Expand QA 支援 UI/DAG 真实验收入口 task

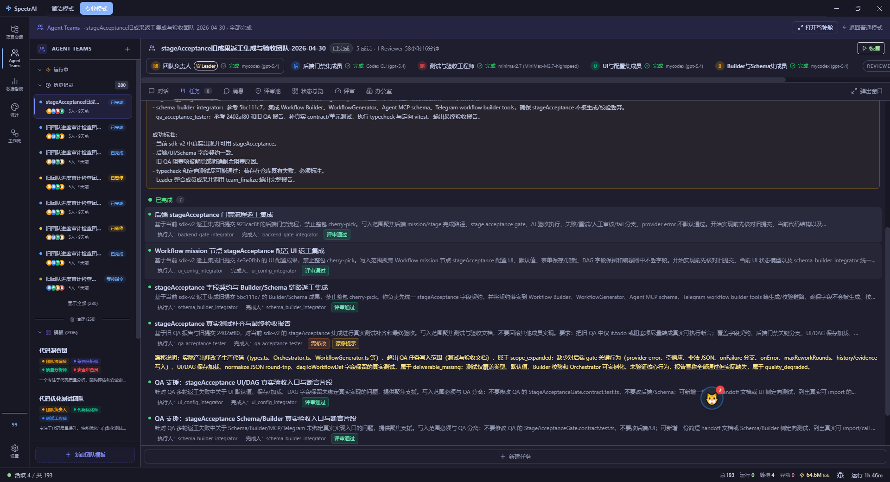tap(513, 392)
